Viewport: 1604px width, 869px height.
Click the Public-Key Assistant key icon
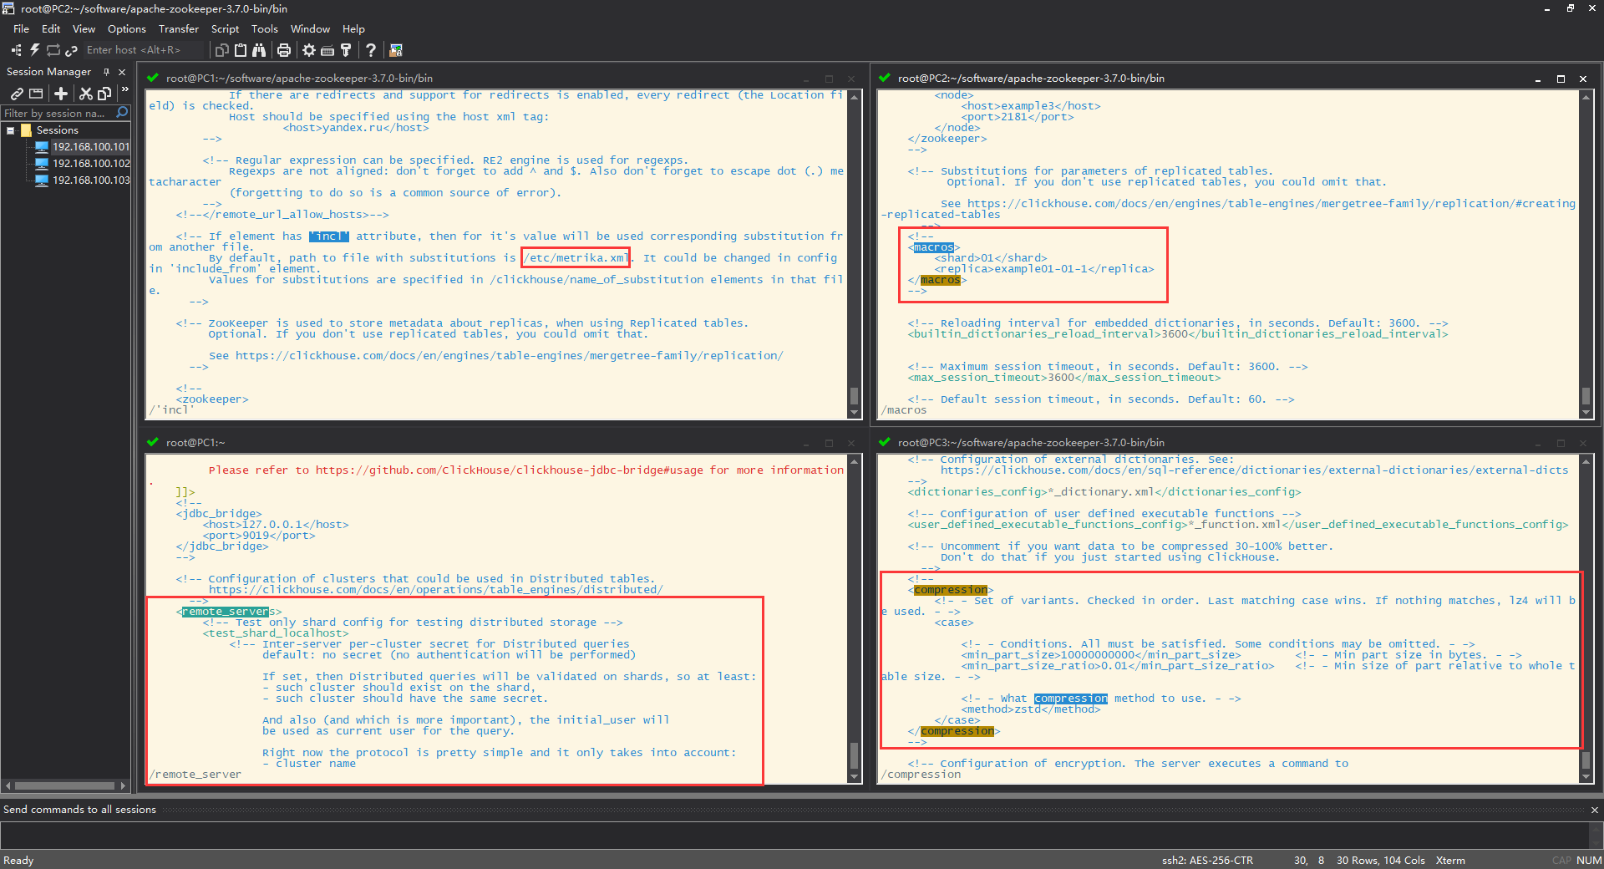click(346, 50)
